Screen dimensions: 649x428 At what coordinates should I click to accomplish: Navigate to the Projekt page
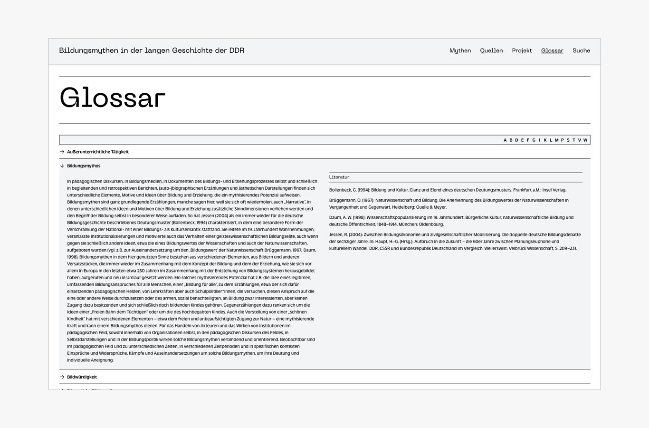pyautogui.click(x=522, y=50)
